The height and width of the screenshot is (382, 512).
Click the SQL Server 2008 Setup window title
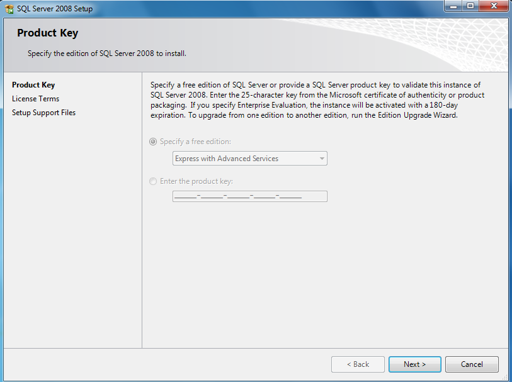pos(55,9)
